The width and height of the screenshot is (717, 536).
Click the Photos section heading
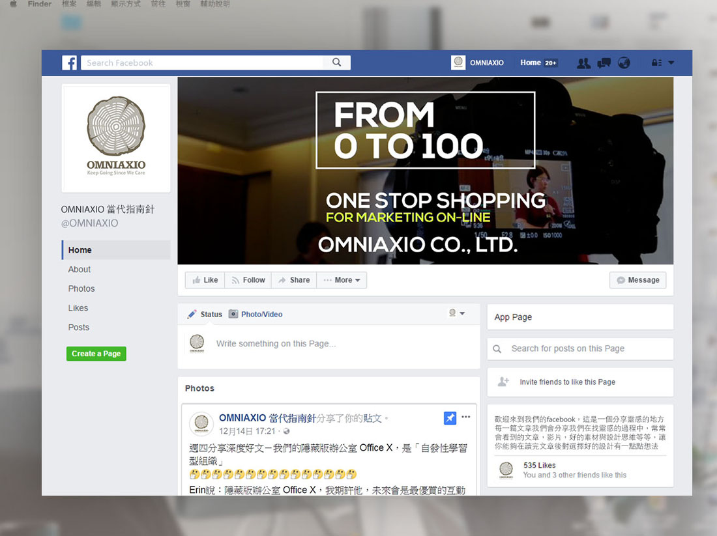point(199,388)
